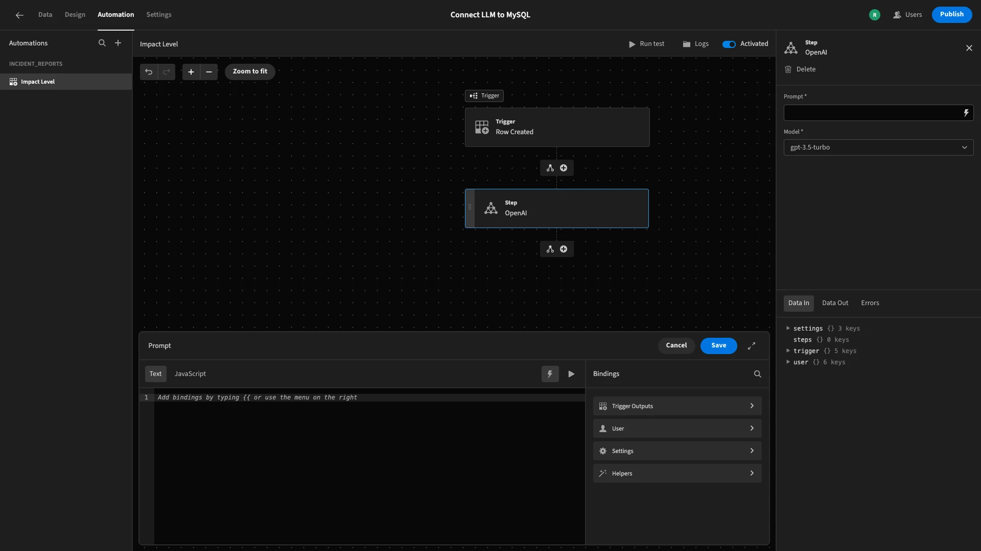This screenshot has width=981, height=551.
Task: Redo the last canvas change
Action: [167, 72]
